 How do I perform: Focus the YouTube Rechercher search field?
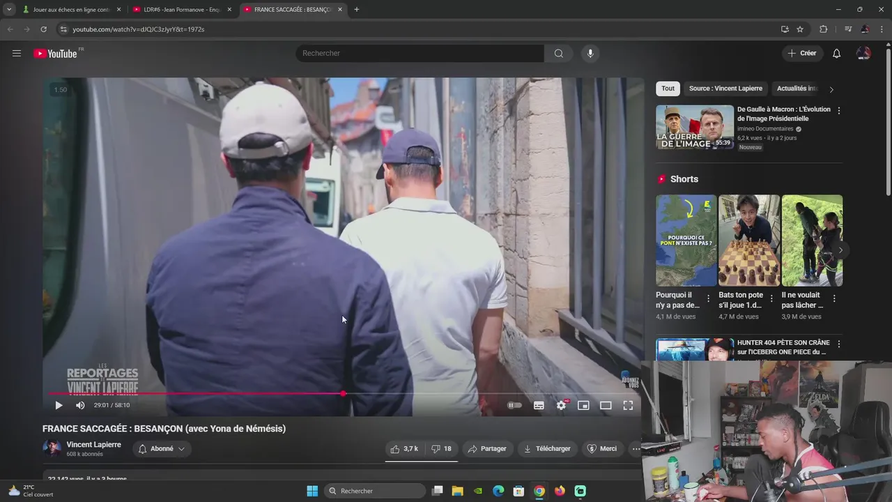(420, 54)
